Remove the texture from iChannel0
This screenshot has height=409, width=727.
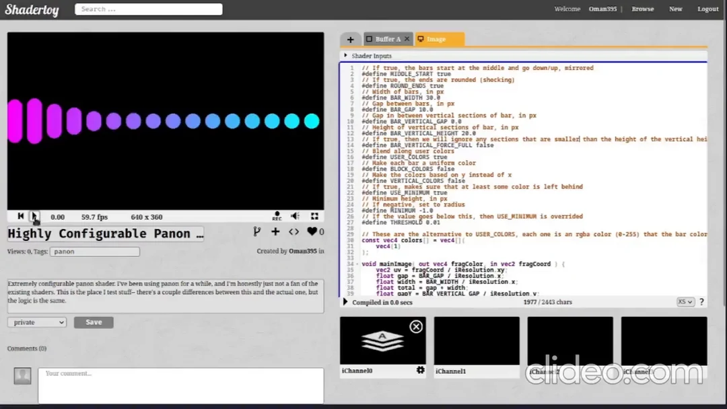coord(416,326)
